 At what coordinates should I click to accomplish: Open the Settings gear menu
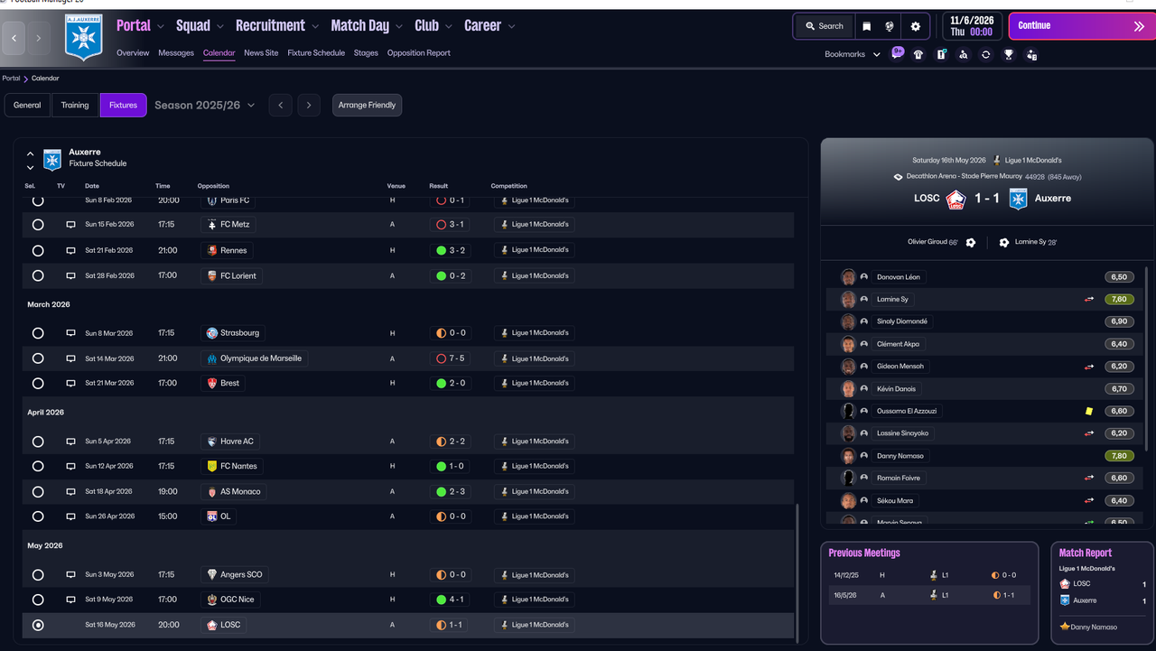915,26
